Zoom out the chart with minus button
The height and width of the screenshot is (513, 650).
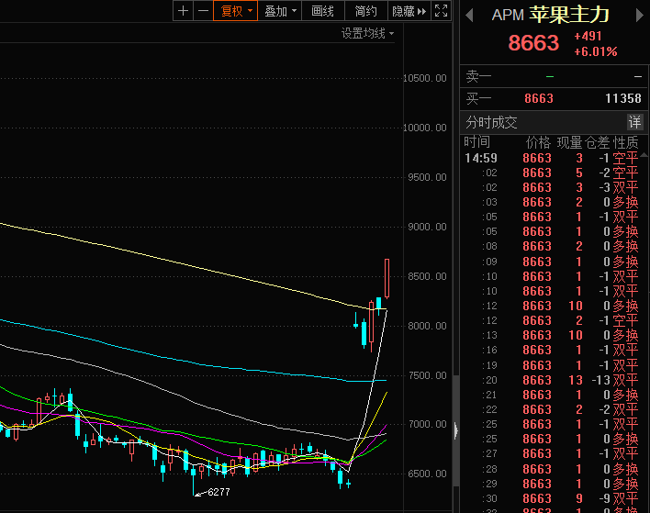click(x=202, y=11)
